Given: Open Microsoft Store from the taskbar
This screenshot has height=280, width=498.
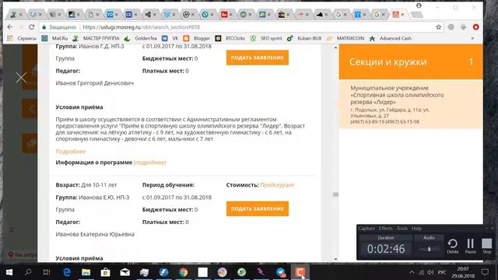Looking at the screenshot, I should pos(106,272).
